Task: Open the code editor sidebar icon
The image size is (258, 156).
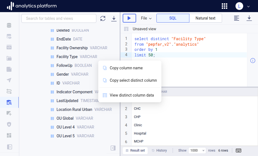Action: [9, 47]
